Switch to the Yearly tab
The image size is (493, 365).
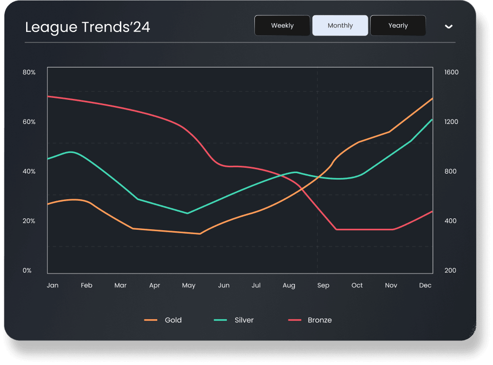[x=398, y=25]
